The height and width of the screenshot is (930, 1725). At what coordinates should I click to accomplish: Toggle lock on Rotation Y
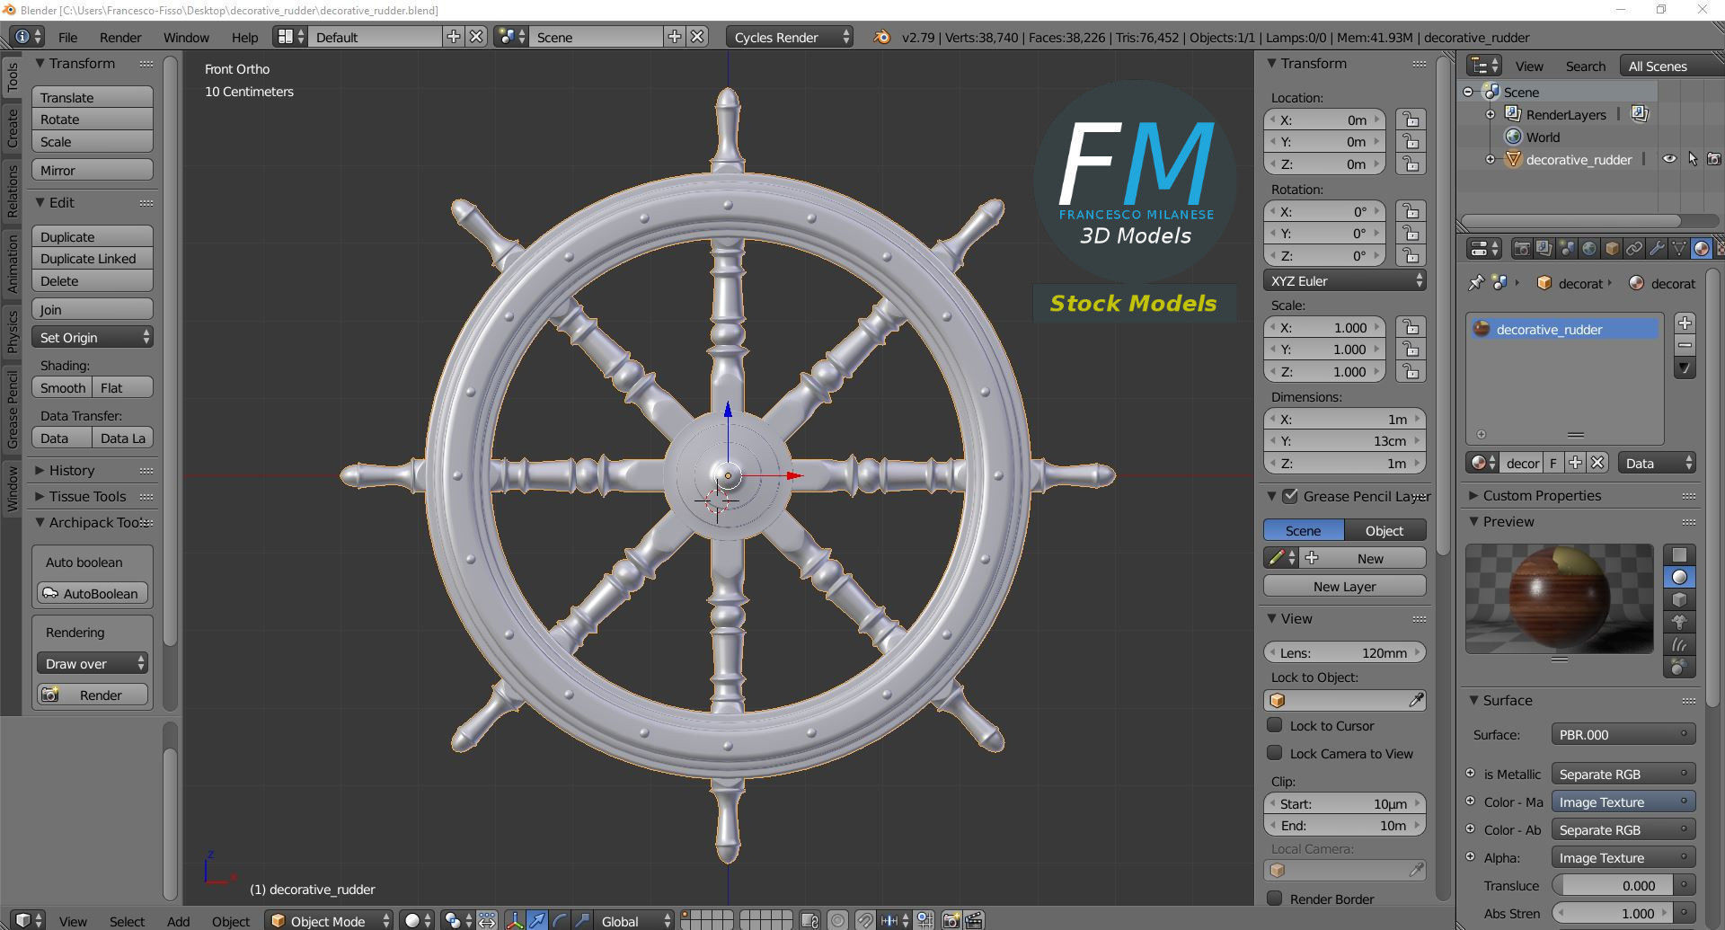[x=1411, y=234]
